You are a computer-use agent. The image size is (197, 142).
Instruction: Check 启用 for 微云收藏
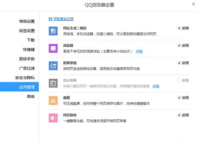(x=179, y=80)
